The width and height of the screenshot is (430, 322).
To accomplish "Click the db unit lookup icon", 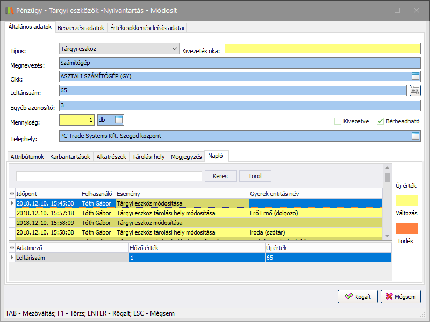I will [119, 120].
